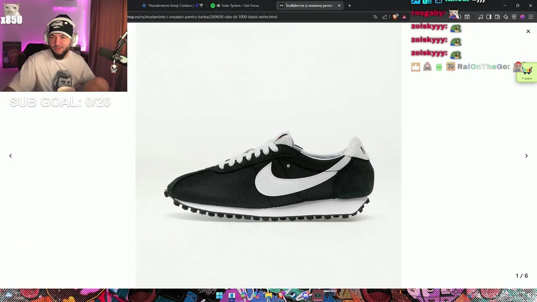Open Leo AI sparkle icon

tap(506, 17)
